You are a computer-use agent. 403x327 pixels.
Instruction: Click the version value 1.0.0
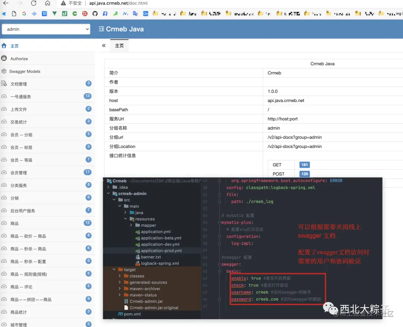pos(272,91)
